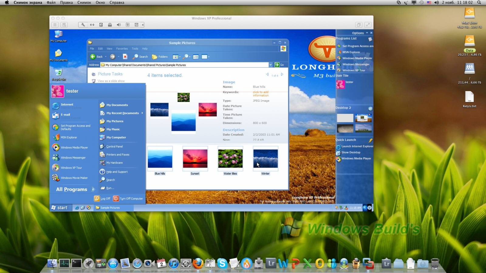Open the Edit menu in Sample Pictures

point(100,49)
